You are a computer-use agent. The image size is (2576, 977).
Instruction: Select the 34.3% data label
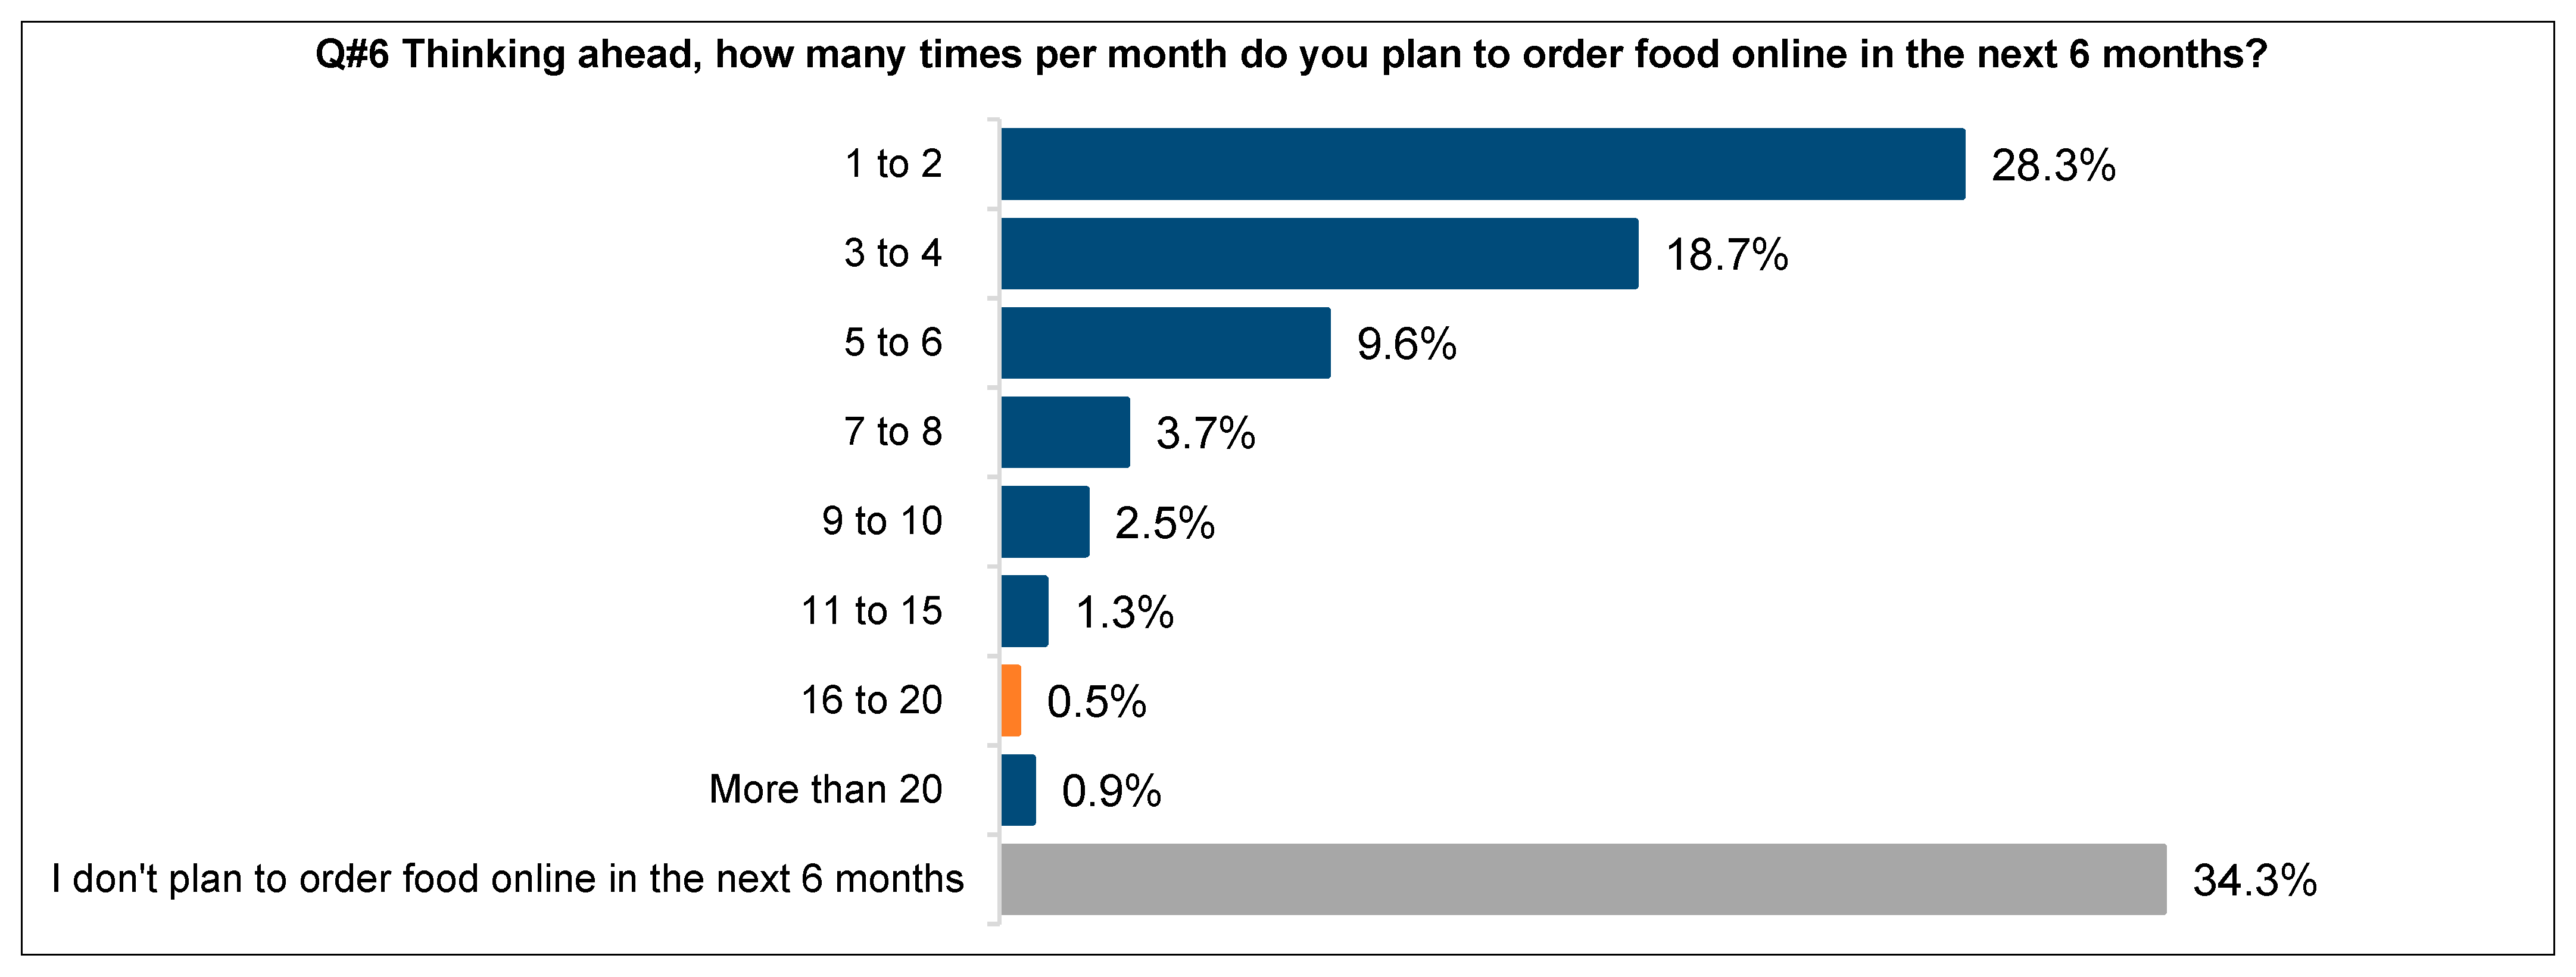2254,881
